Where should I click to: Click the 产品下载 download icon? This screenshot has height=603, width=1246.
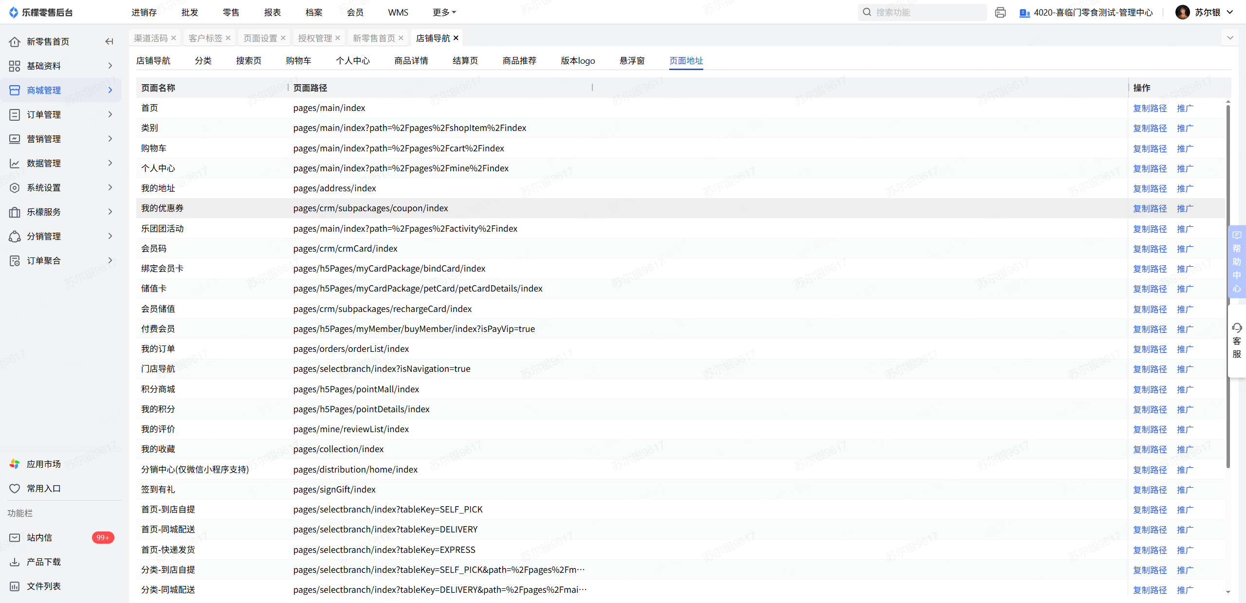[x=15, y=562]
